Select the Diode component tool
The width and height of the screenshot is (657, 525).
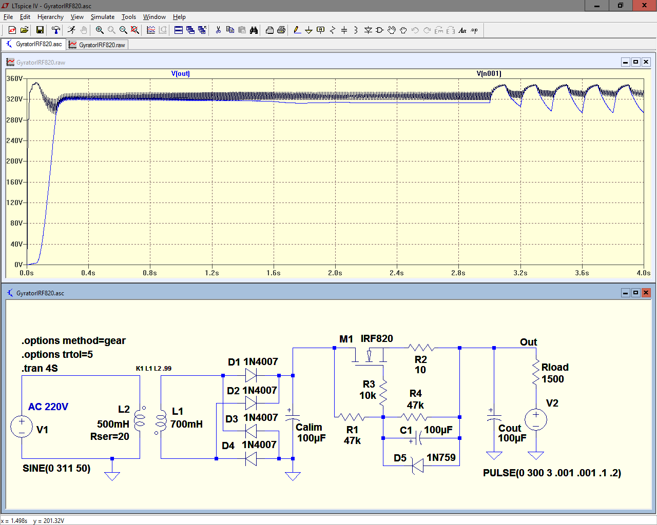pos(368,30)
